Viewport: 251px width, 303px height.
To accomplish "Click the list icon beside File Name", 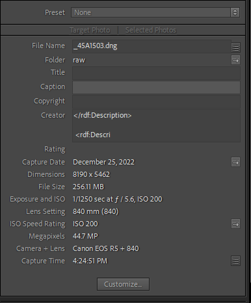I will [x=235, y=47].
